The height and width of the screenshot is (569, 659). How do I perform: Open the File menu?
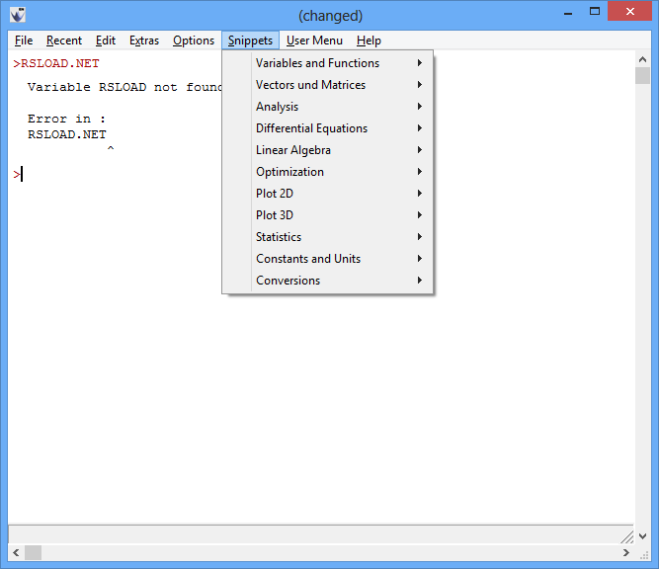click(24, 41)
